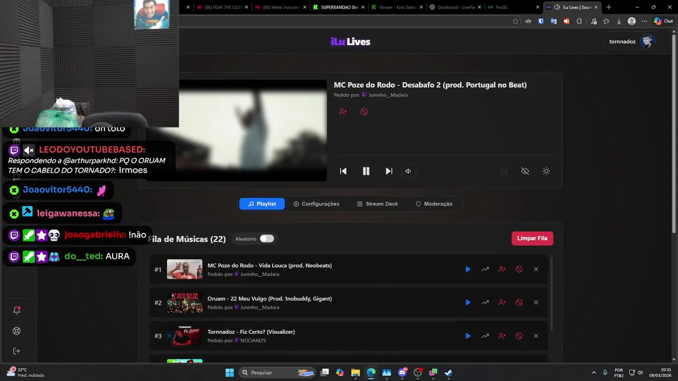The width and height of the screenshot is (678, 381).
Task: Open a new browser tab
Action: click(x=609, y=7)
